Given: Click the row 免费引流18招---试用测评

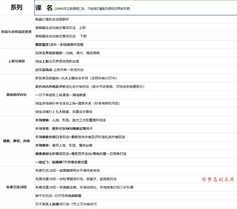Looking at the screenshot, I should point(136,171).
